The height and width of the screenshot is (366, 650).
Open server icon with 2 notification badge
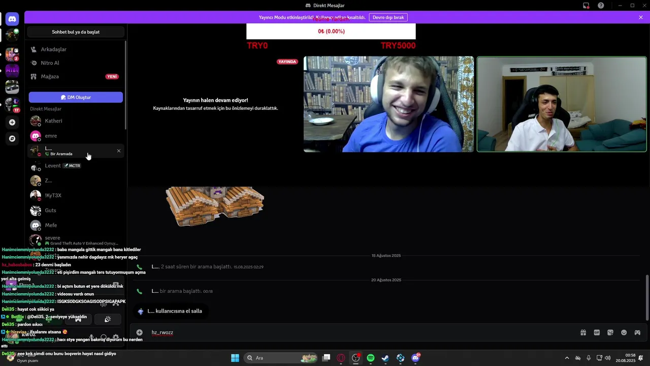click(x=12, y=54)
